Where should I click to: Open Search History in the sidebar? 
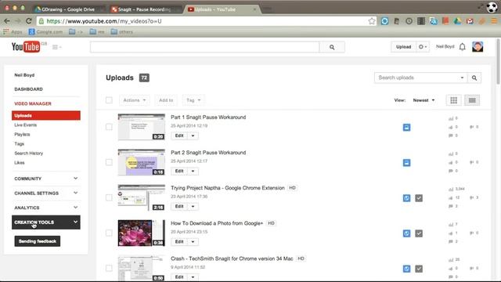28,154
